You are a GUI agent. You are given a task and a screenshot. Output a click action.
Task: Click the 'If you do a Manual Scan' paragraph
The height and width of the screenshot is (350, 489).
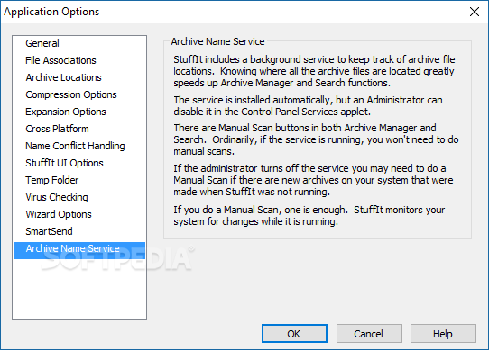click(309, 216)
